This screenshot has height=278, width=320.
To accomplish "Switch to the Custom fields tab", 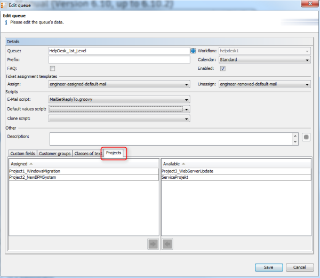I will [22, 154].
